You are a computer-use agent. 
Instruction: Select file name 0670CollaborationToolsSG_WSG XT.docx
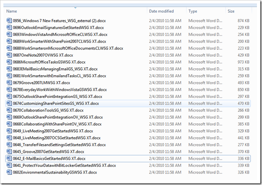(x=48, y=110)
